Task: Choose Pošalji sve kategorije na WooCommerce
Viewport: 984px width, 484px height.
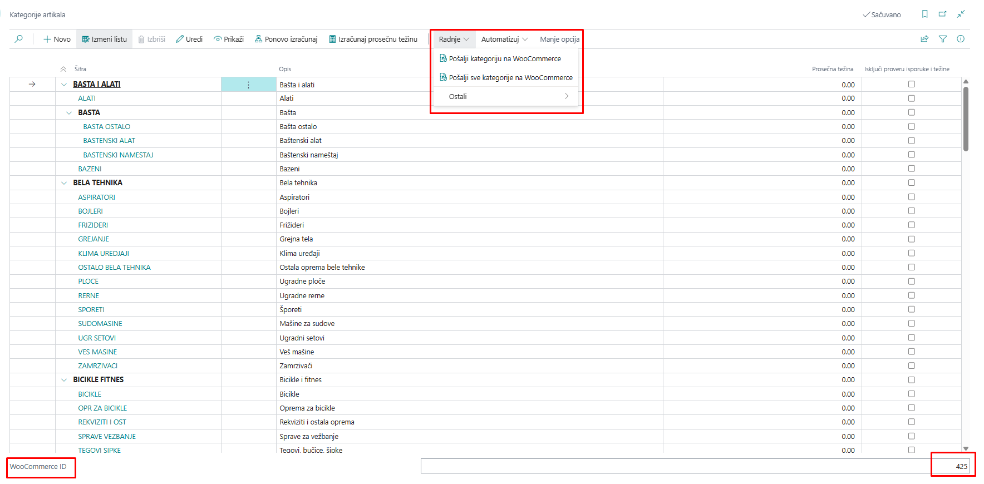Action: pyautogui.click(x=510, y=77)
